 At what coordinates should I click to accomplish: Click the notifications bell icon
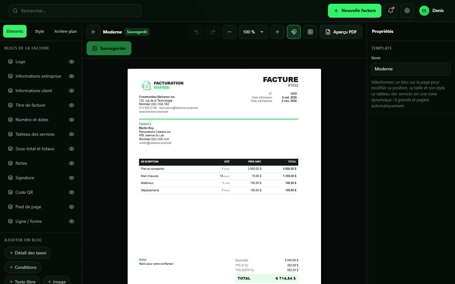point(391,10)
